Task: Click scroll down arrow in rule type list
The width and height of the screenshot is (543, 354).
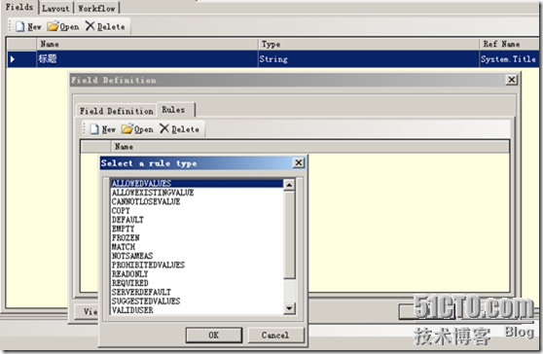Action: (x=289, y=308)
